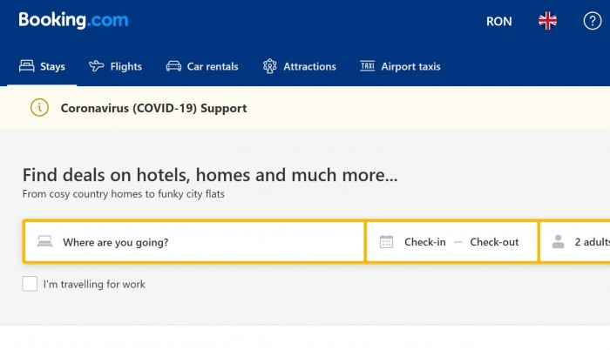
Task: Click the taxi icon for Airport taxis
Action: 368,66
